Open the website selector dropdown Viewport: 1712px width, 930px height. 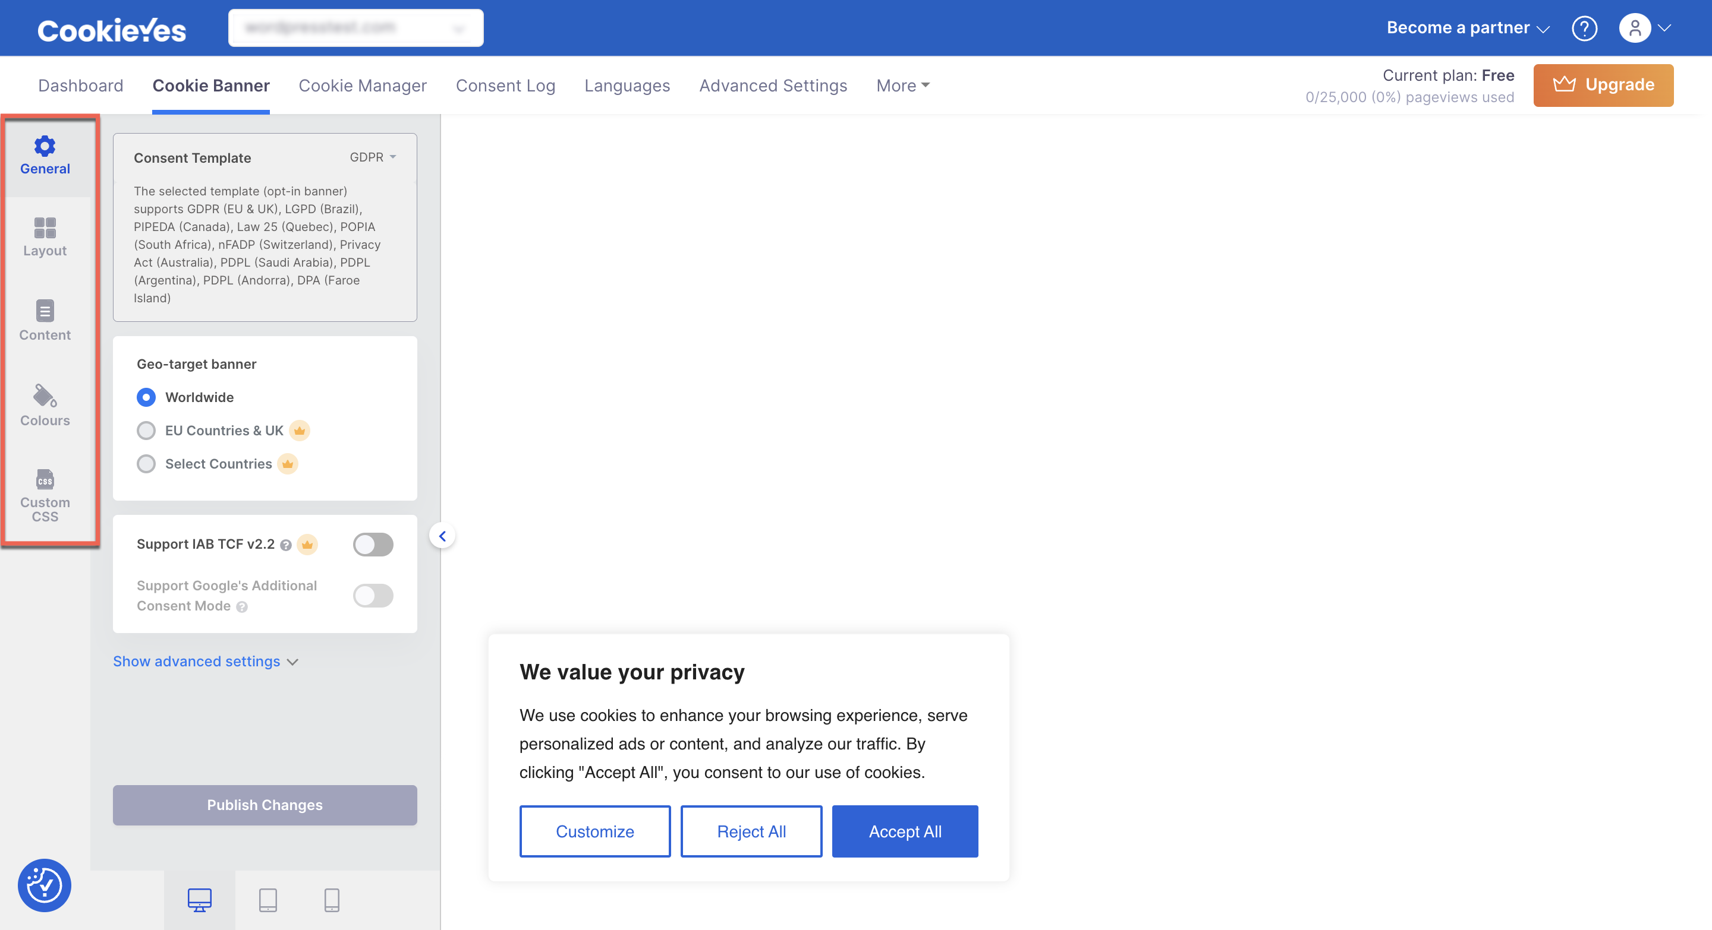355,28
